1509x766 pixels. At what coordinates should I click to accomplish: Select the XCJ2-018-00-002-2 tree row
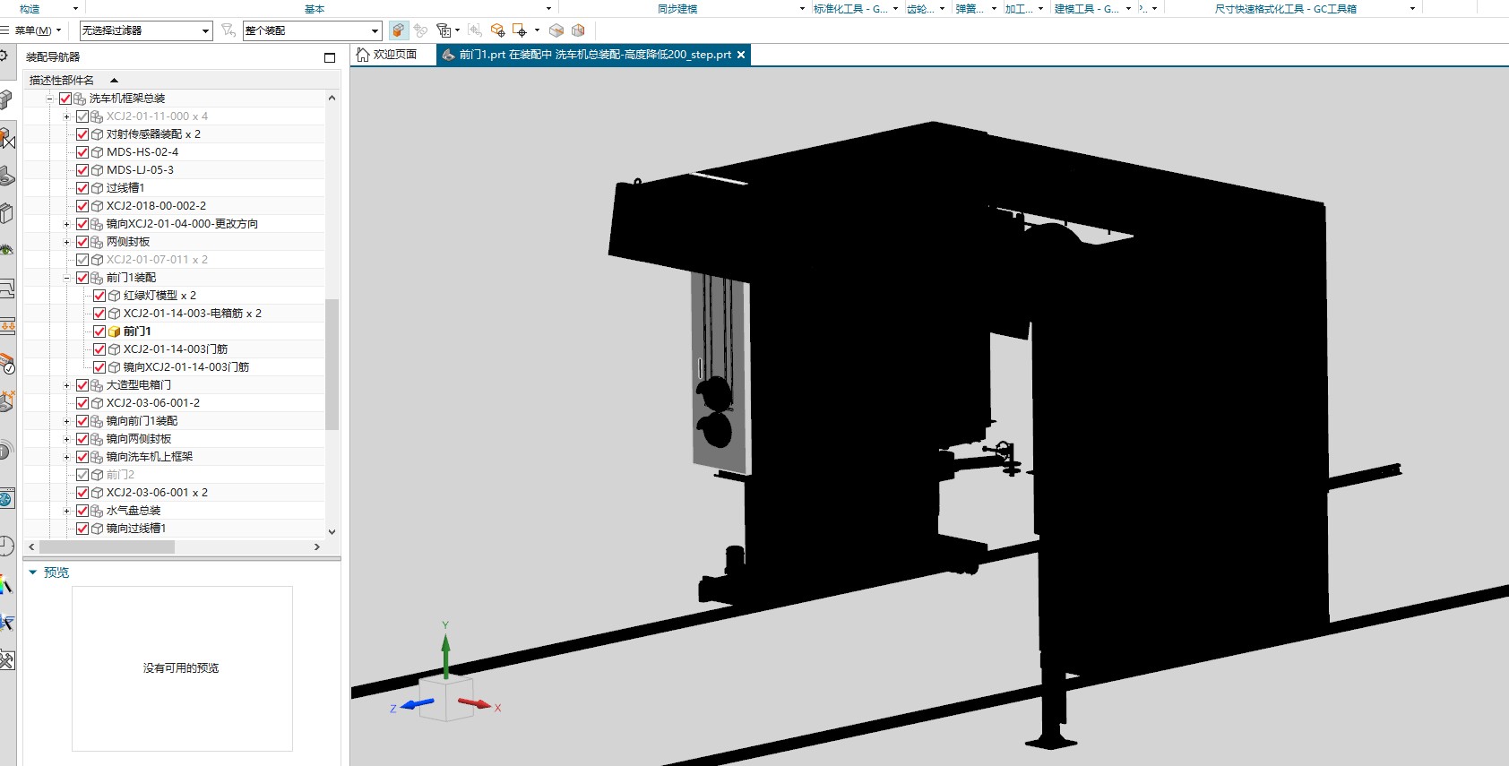(156, 206)
